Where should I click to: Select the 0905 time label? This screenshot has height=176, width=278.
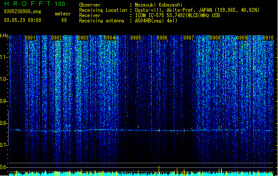point(136,38)
